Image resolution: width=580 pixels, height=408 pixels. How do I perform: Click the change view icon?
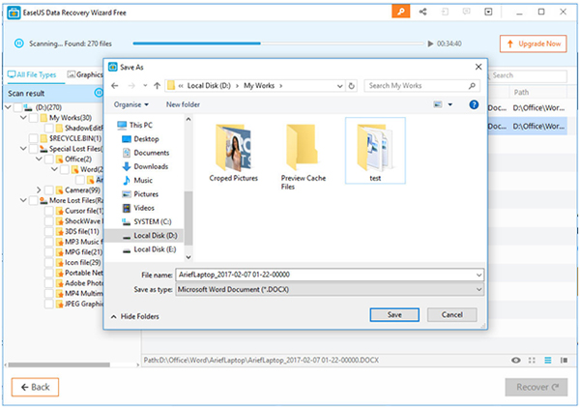(438, 104)
